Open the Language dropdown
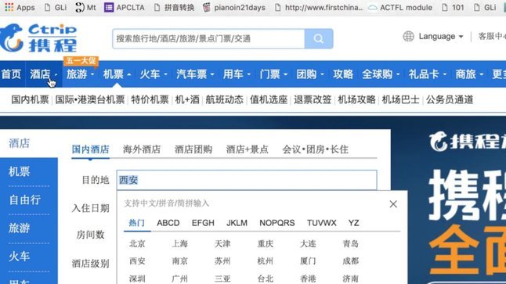Image resolution: width=506 pixels, height=284 pixels. (x=441, y=37)
